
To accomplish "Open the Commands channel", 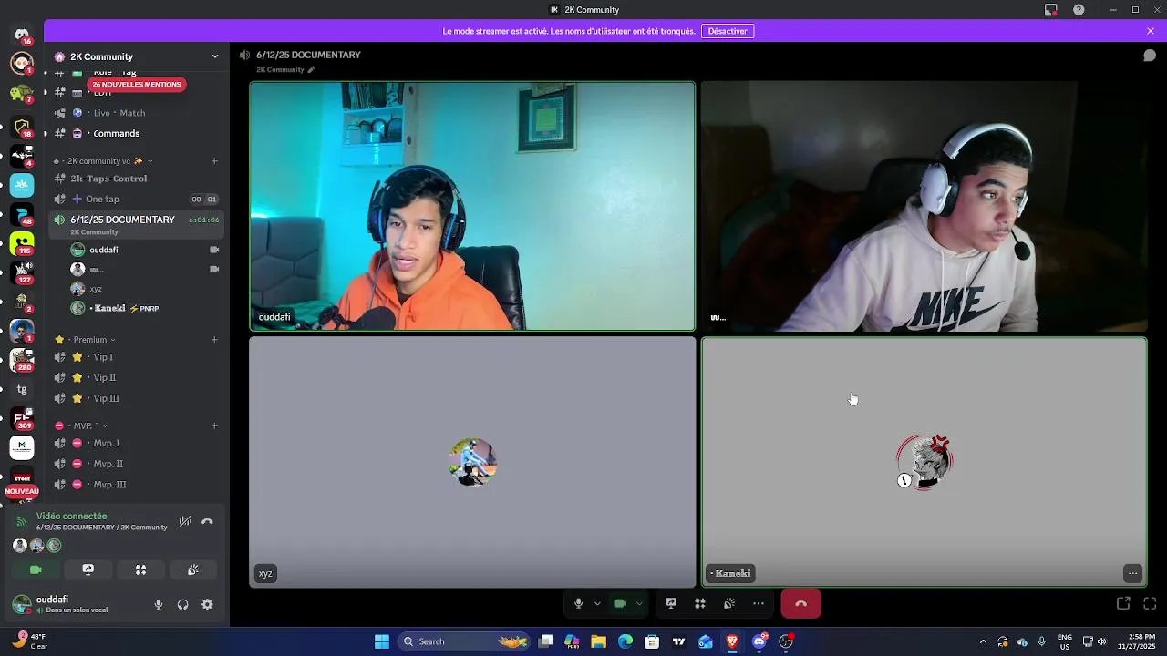I will [x=137, y=133].
